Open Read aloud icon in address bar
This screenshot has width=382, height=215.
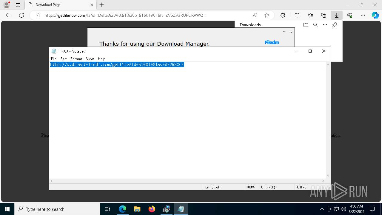click(x=255, y=15)
